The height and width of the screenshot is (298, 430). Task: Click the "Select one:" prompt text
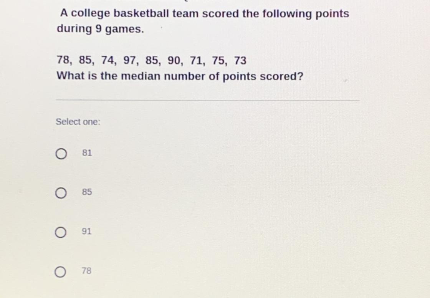click(78, 122)
